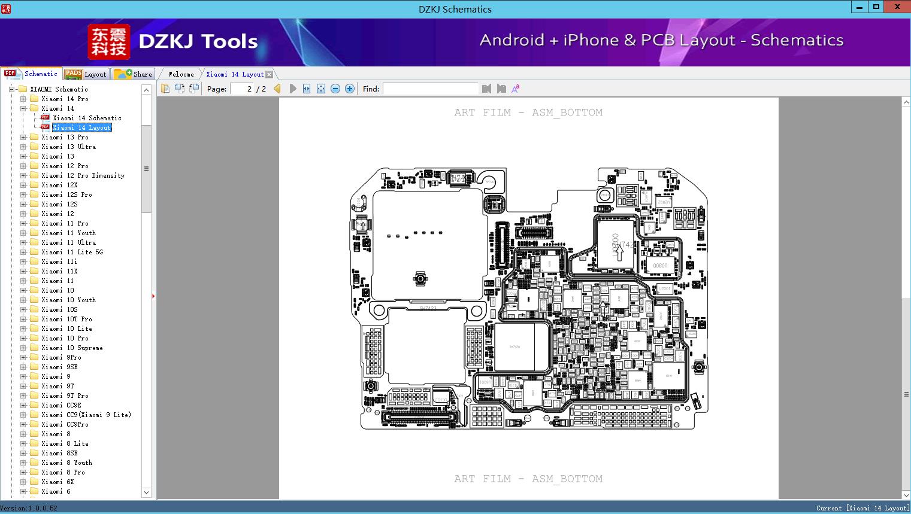The height and width of the screenshot is (514, 911).
Task: Select the Xiaomi 11 Youth folder
Action: 68,233
